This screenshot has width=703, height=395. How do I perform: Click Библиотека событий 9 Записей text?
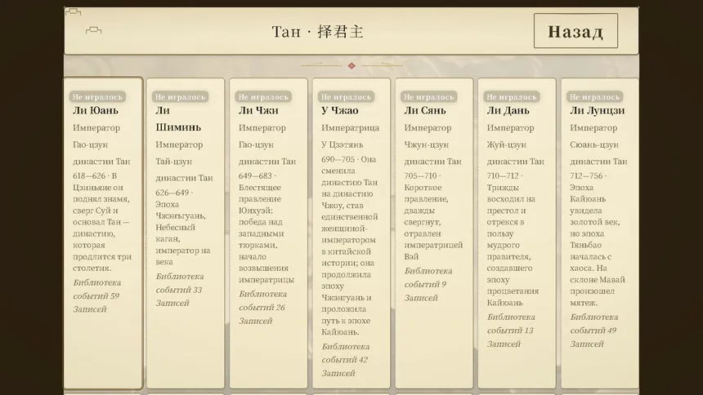click(x=428, y=284)
